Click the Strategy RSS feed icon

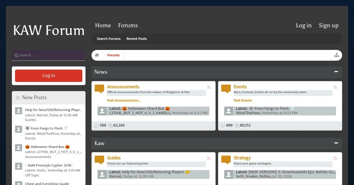tap(335, 158)
